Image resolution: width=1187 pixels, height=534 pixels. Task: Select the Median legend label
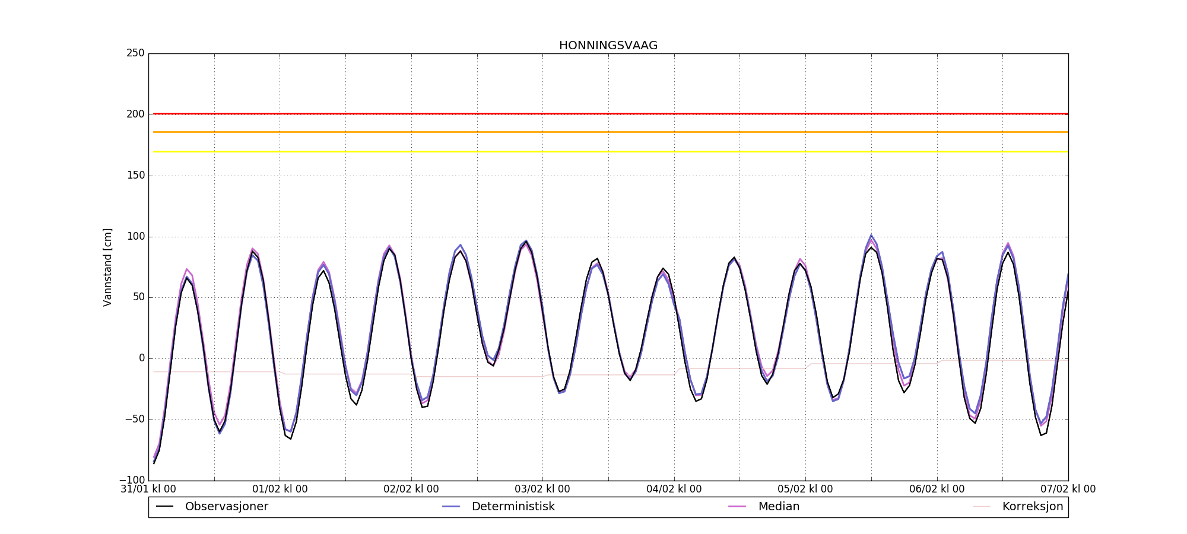(x=779, y=507)
